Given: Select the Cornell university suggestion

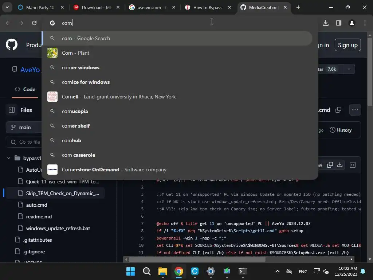Looking at the screenshot, I should tap(177, 97).
